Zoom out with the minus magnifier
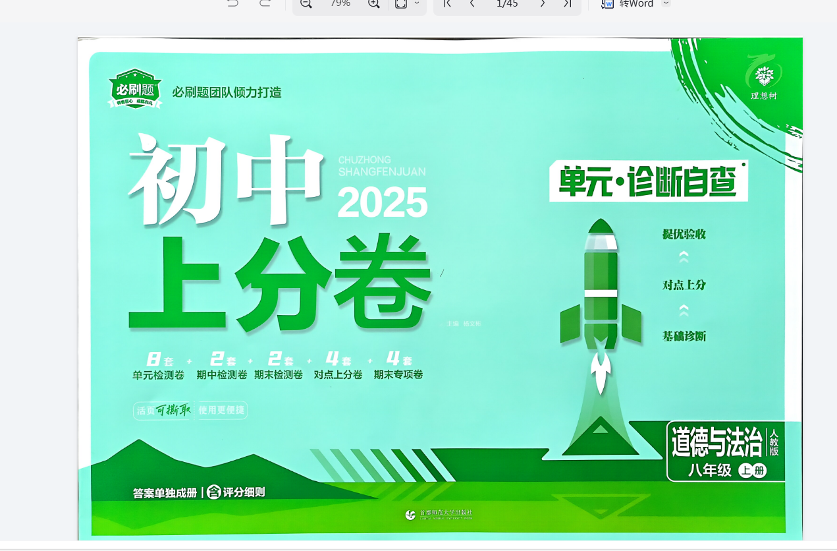Screen dimensions: 837x551 tap(306, 3)
